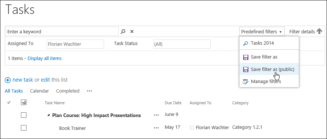Click the checkmark icon in list header
Viewport: 327px width, 139px height.
9,102
